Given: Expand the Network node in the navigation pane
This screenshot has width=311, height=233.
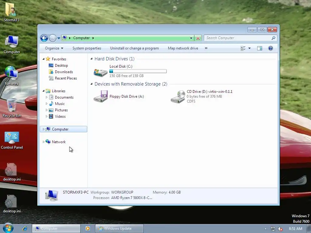Looking at the screenshot, I should (43, 142).
